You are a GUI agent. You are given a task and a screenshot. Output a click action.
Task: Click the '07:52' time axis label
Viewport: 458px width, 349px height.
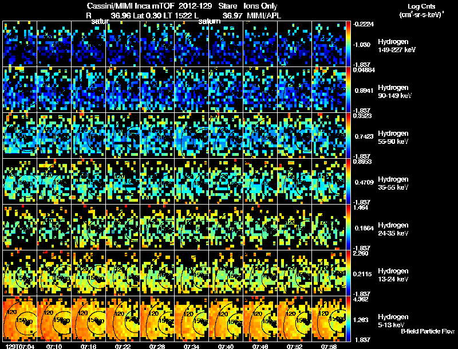(x=294, y=347)
